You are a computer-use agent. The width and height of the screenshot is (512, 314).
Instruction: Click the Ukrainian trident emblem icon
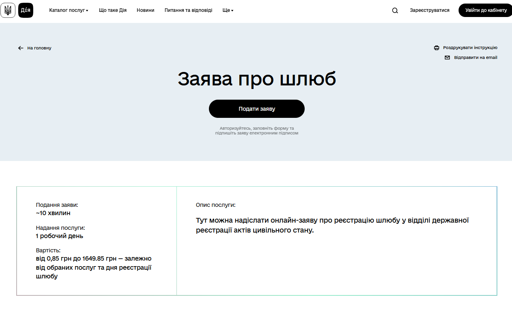tap(8, 10)
